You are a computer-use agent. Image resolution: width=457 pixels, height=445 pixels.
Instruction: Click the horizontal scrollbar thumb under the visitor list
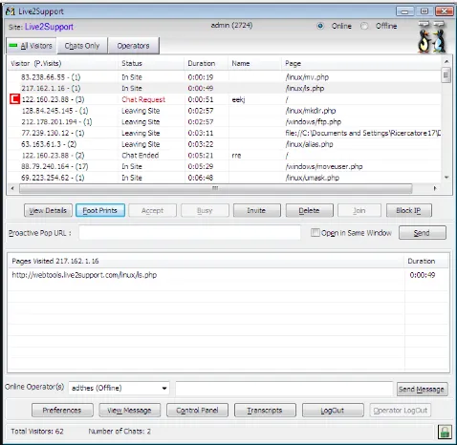click(215, 188)
